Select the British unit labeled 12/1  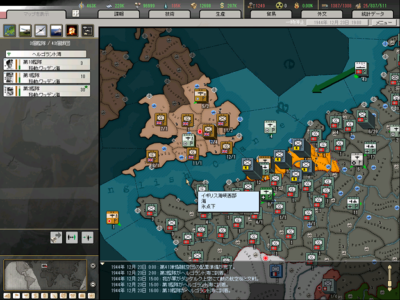tap(226, 148)
